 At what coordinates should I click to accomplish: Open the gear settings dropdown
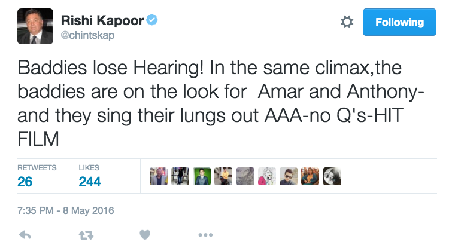[347, 22]
